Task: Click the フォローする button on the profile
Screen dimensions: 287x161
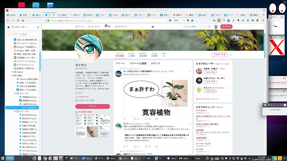Action: [x=219, y=55]
